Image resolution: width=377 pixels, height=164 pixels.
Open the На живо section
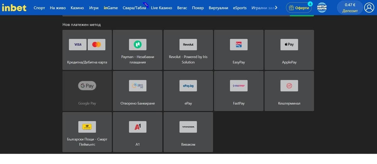tap(58, 8)
